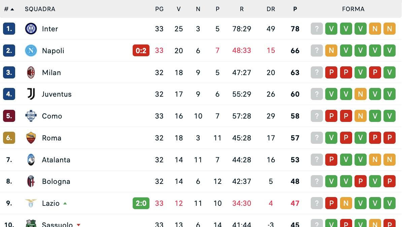Image resolution: width=402 pixels, height=227 pixels.
Task: Click the Inter club crest
Action: (31, 29)
